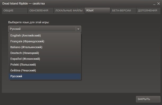Click the ЗАКРЫТЬ button

[x=148, y=99]
